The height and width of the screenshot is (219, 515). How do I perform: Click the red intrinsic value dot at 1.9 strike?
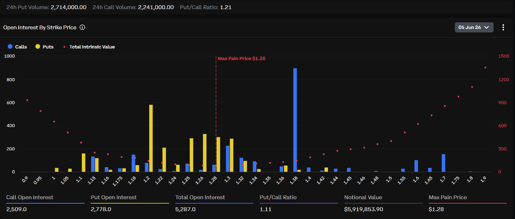click(x=485, y=67)
